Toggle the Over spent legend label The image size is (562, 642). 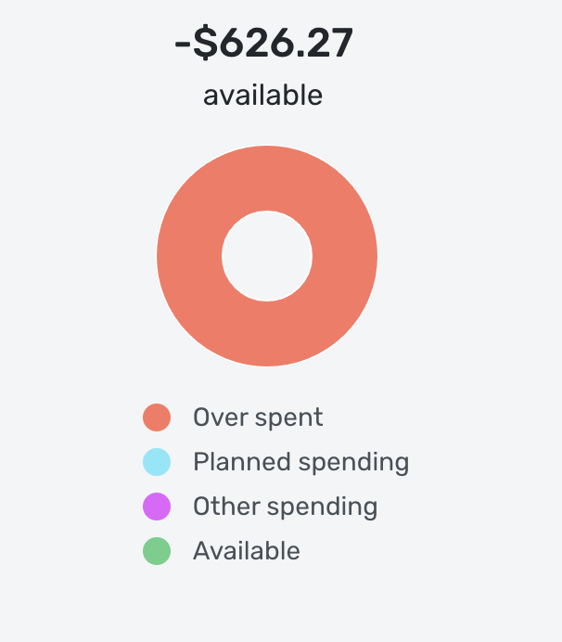point(258,418)
